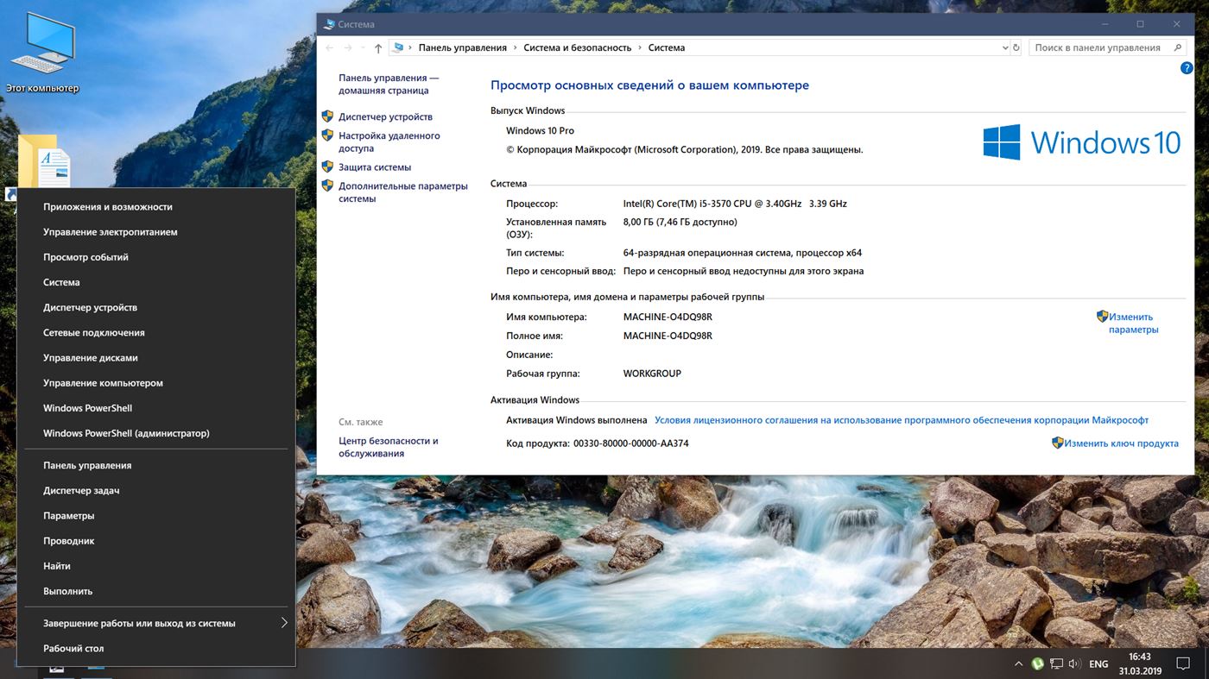Open the notification center icon

coord(1184,664)
